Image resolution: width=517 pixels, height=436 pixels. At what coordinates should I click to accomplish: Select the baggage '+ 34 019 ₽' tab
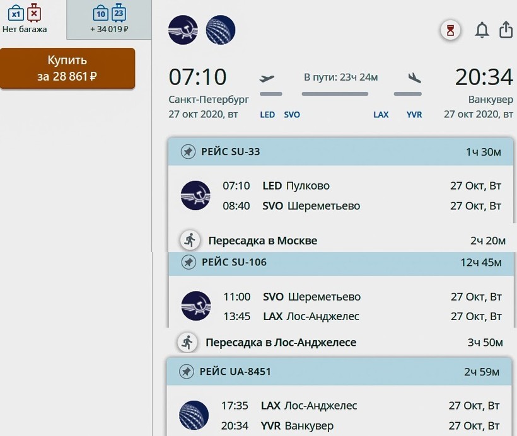tap(109, 19)
